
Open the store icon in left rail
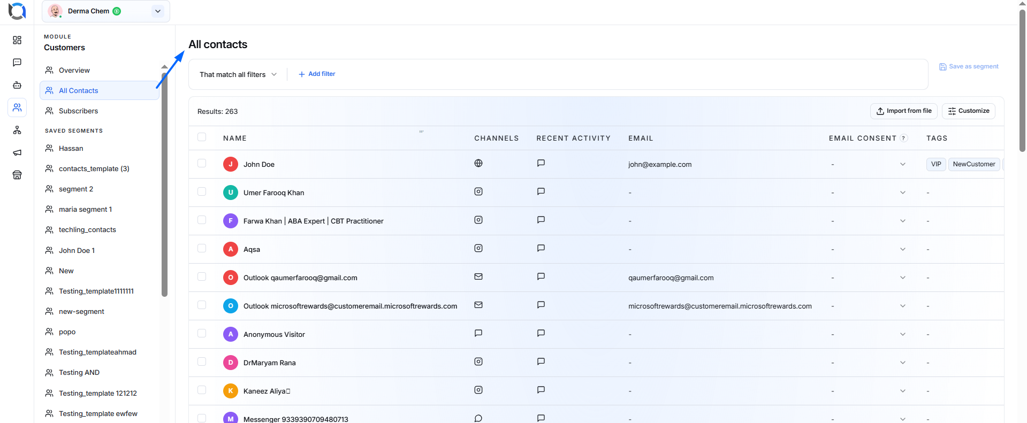17,175
